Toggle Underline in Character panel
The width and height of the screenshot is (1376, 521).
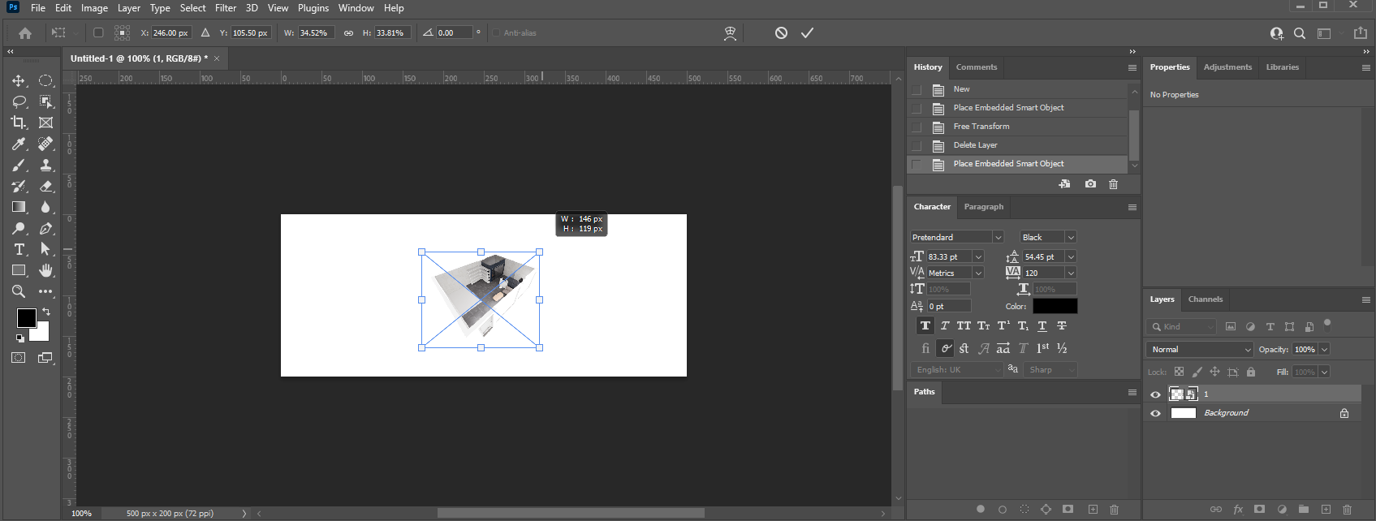click(x=1042, y=325)
